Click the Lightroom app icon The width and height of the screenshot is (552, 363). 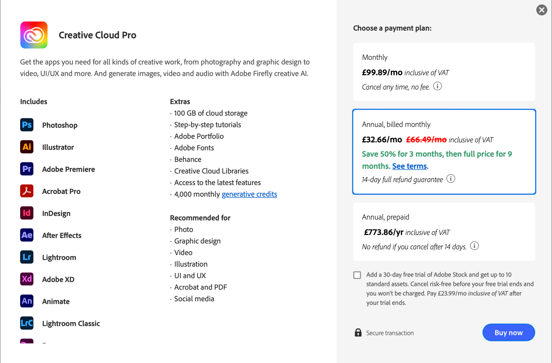point(27,257)
